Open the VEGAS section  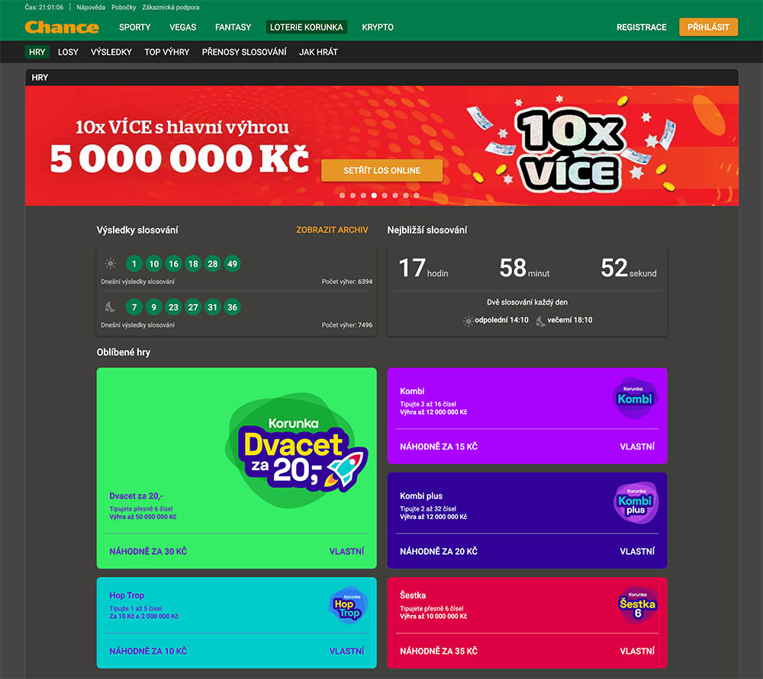point(183,27)
